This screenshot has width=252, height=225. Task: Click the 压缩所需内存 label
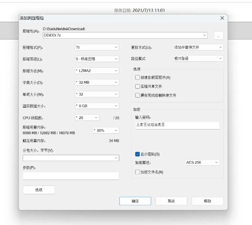[34, 127]
